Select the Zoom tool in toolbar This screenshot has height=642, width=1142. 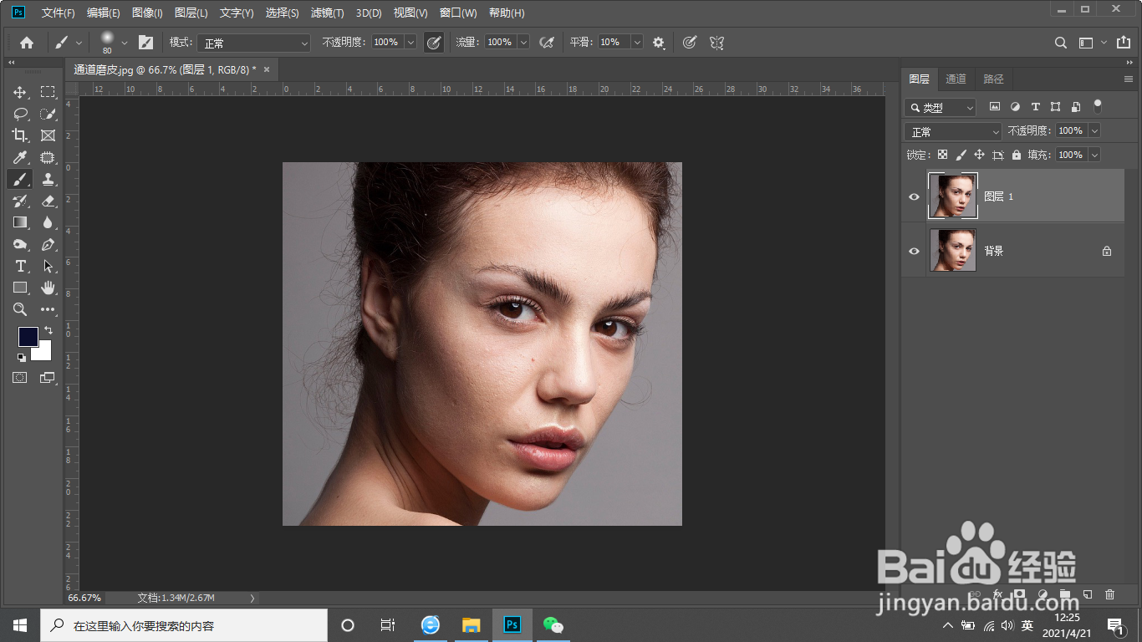[x=20, y=309]
